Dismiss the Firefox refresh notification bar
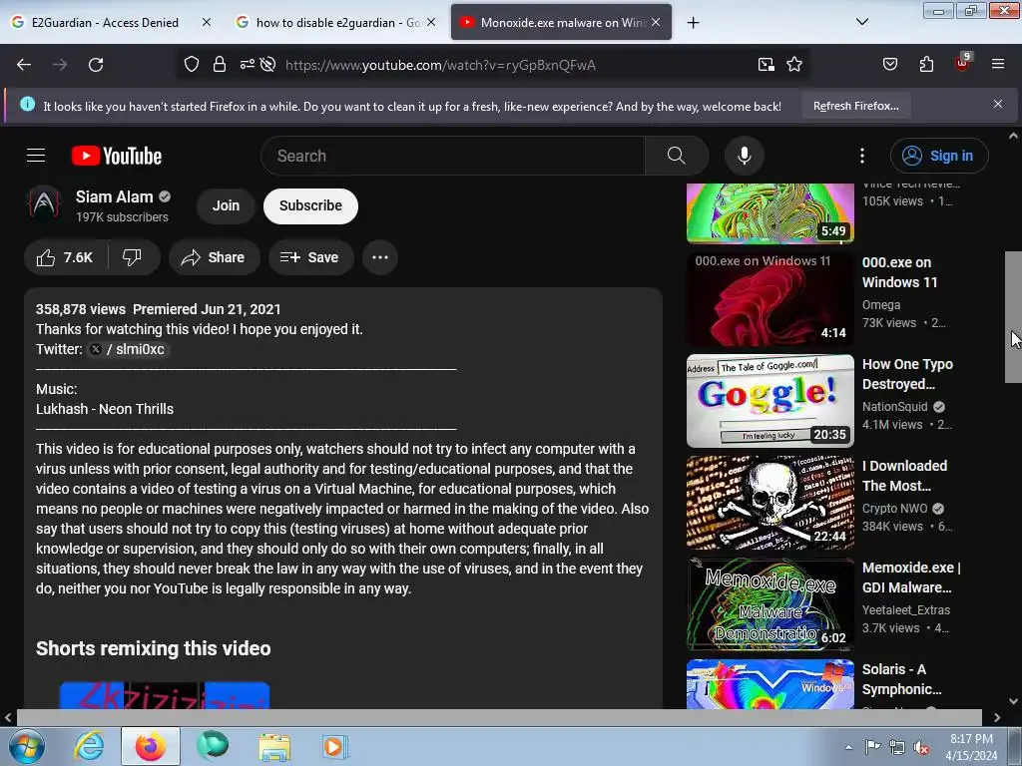The height and width of the screenshot is (766, 1022). pos(997,104)
